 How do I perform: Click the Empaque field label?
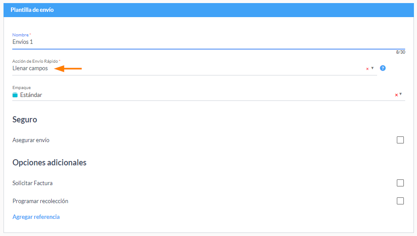21,88
